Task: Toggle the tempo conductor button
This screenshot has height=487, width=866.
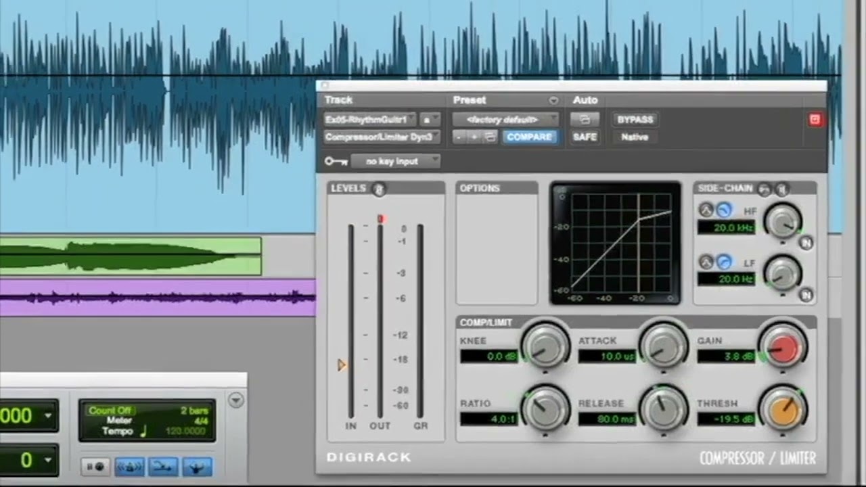Action: [x=197, y=467]
